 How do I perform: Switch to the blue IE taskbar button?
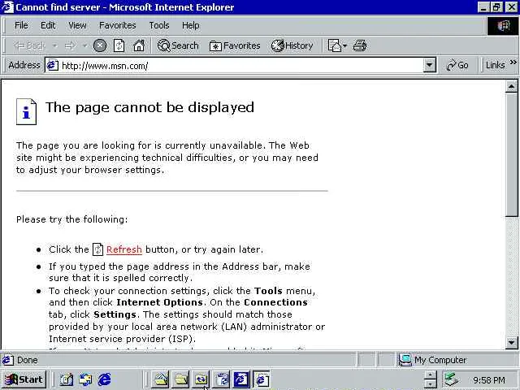[x=241, y=379]
